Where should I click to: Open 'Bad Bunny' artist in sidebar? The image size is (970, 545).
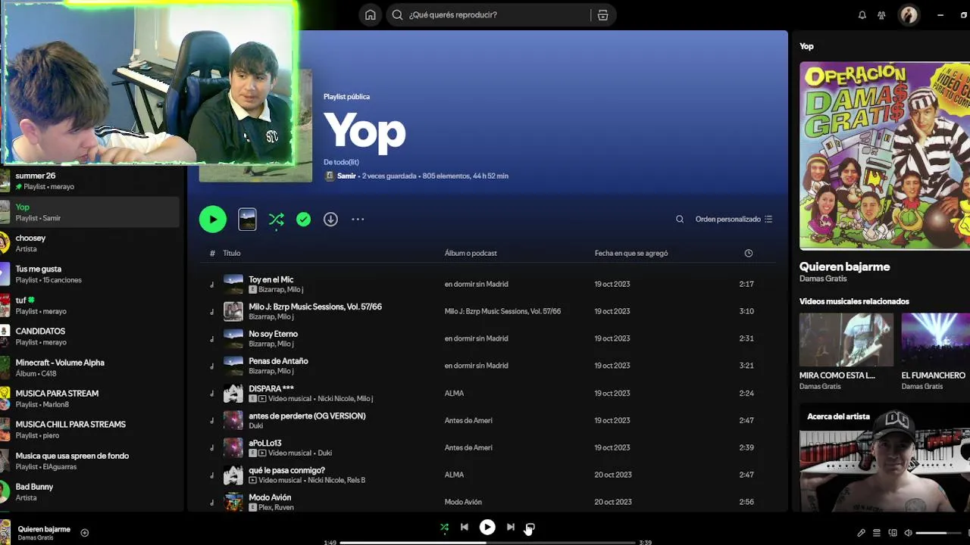[91, 492]
